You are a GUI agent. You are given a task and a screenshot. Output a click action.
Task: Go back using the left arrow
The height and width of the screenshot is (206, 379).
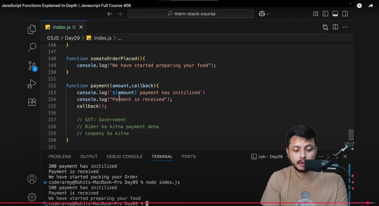(x=110, y=14)
